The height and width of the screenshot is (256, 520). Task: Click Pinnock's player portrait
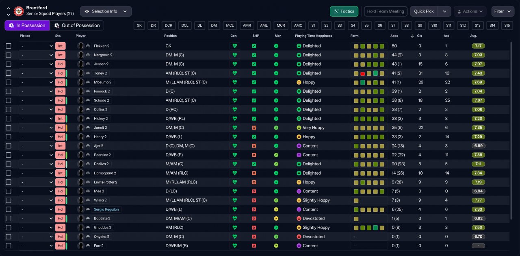(x=81, y=91)
